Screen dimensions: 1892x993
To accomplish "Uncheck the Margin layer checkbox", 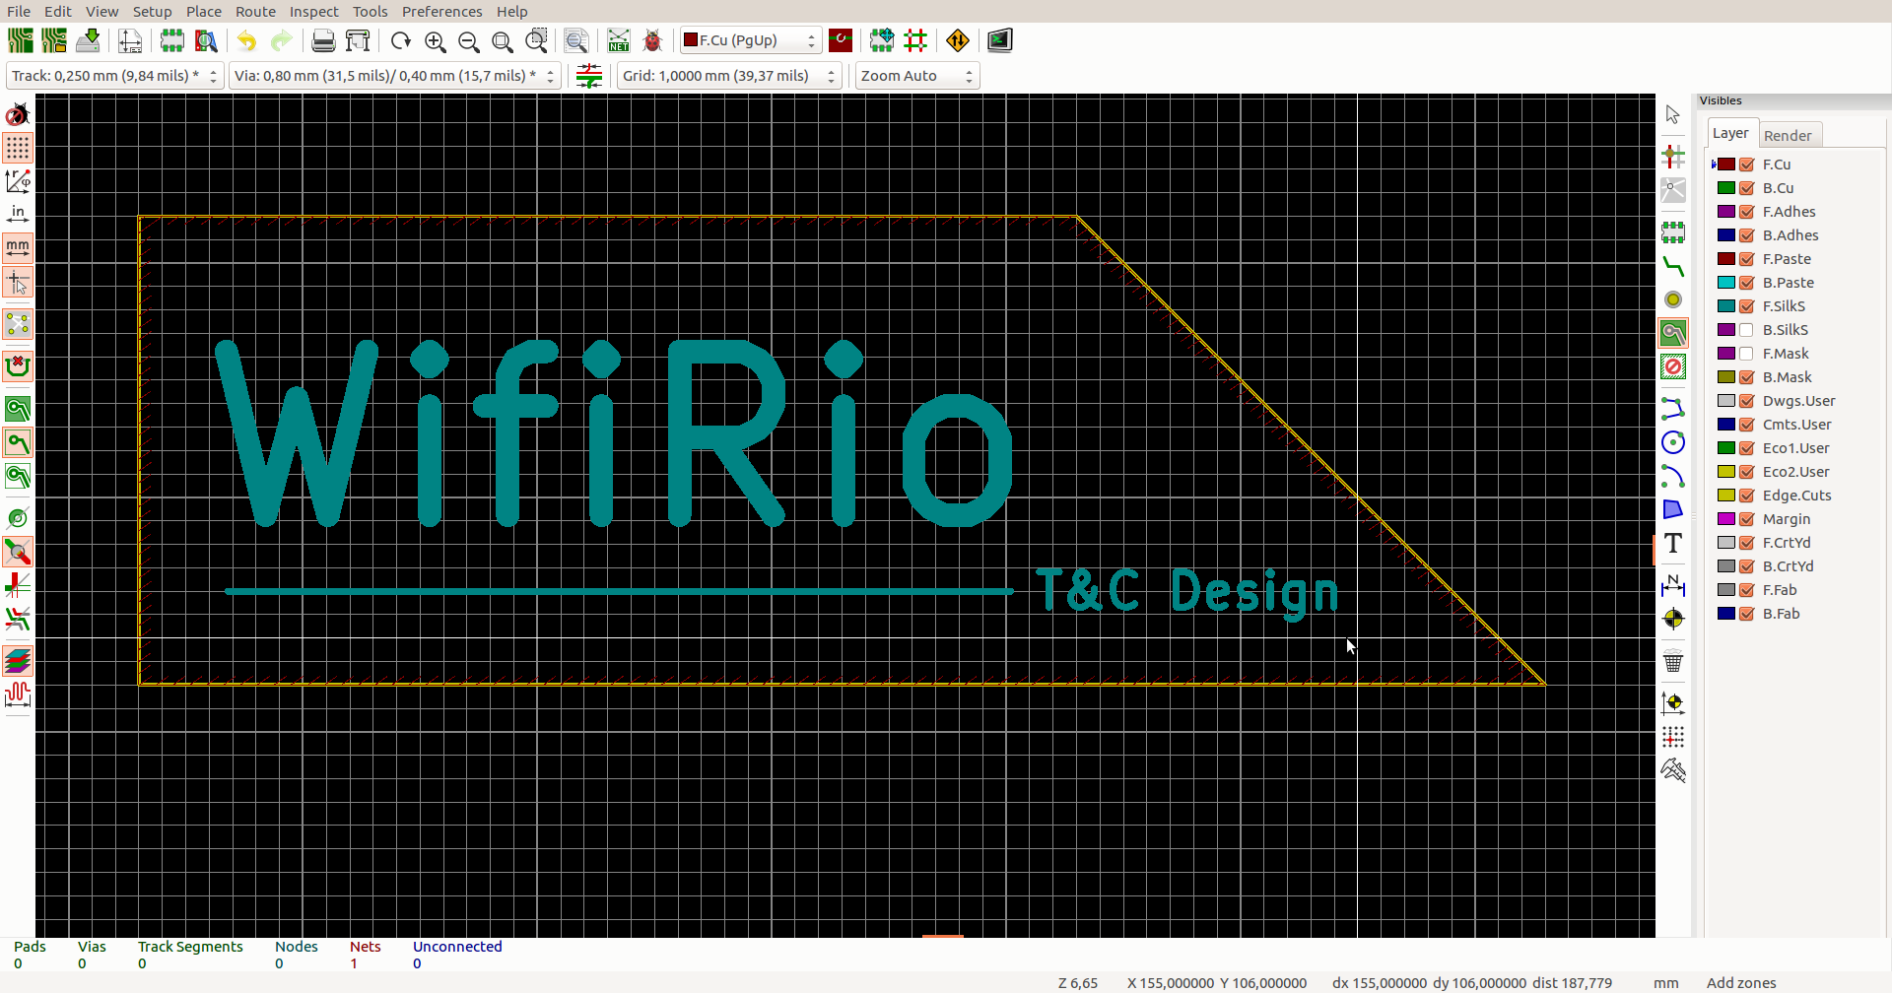I will 1747,519.
